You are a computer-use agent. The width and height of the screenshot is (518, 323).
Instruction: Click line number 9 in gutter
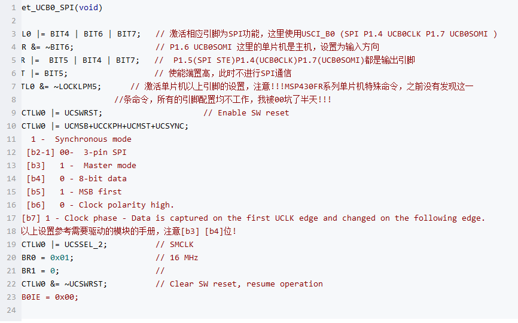14,113
